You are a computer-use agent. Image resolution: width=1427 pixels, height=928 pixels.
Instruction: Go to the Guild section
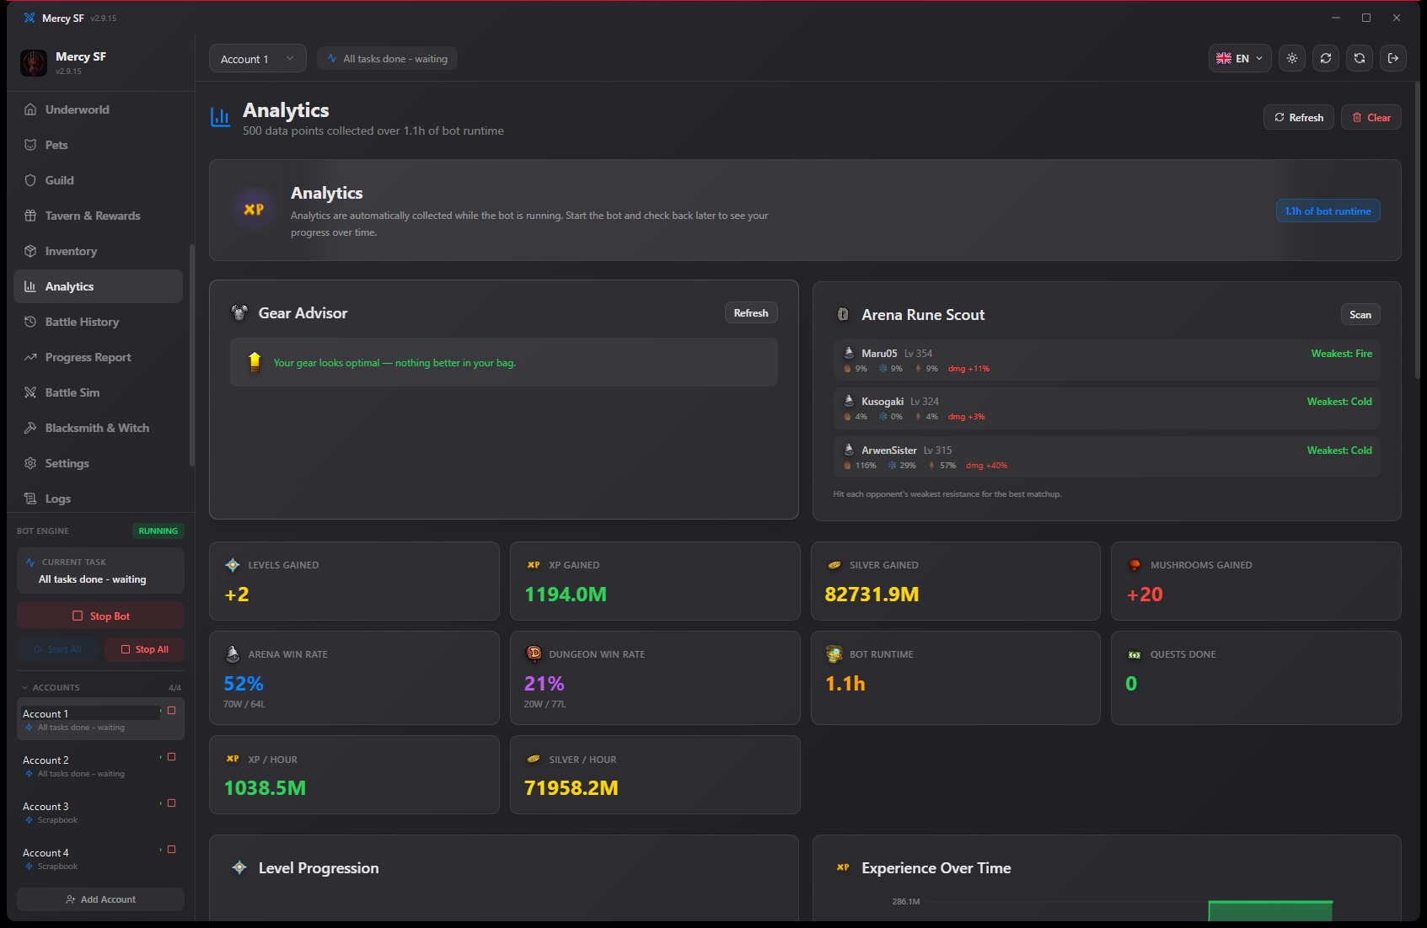point(98,180)
